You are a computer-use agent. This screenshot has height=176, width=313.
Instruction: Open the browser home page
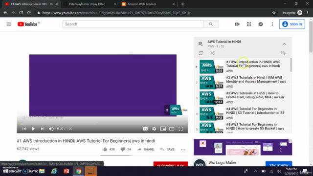click(29, 13)
